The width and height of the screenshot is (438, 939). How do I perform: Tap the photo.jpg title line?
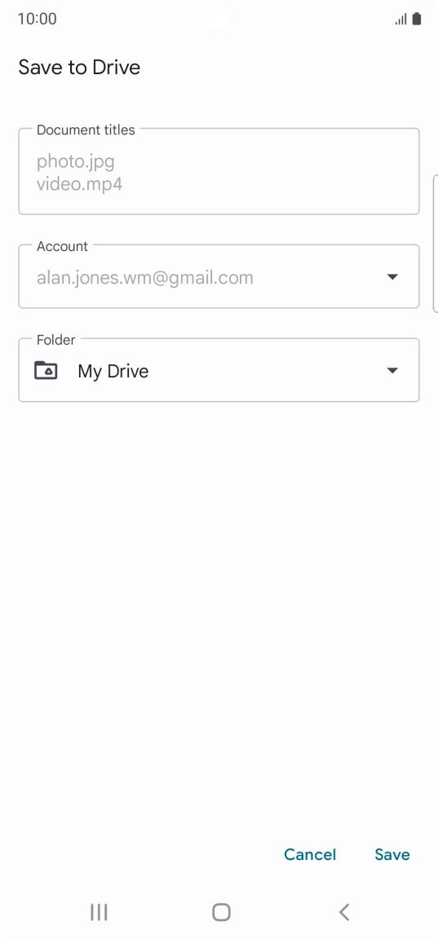[x=76, y=161]
